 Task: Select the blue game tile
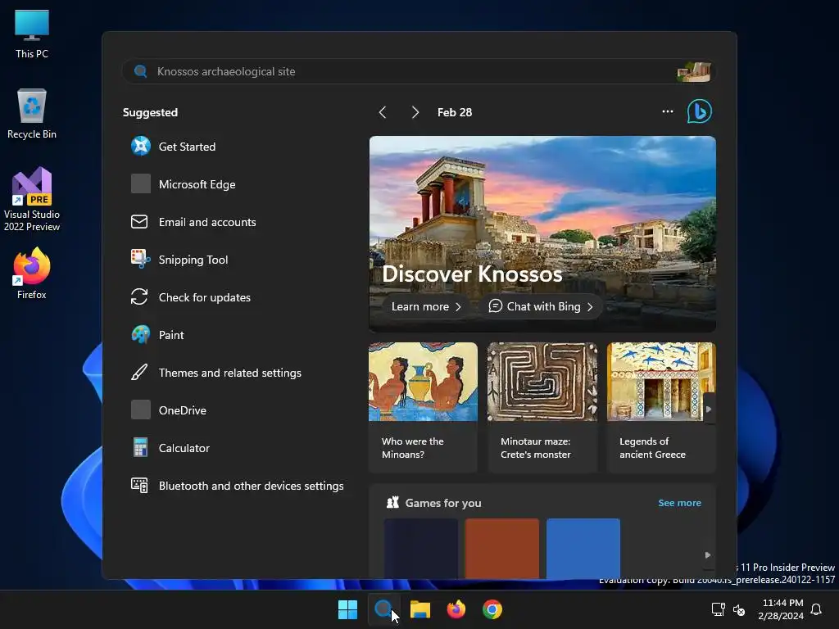[x=583, y=548]
